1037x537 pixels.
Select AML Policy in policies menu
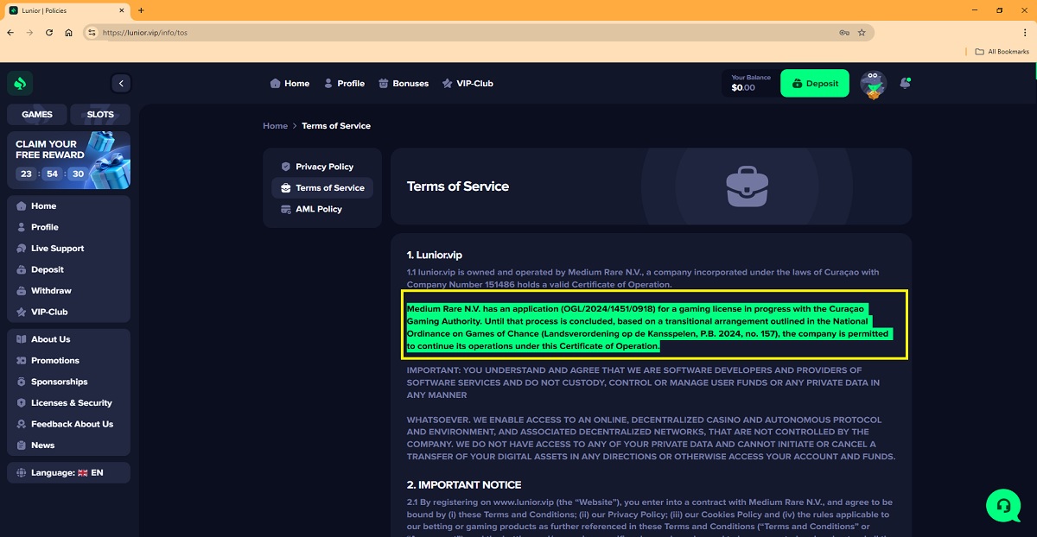pyautogui.click(x=318, y=209)
